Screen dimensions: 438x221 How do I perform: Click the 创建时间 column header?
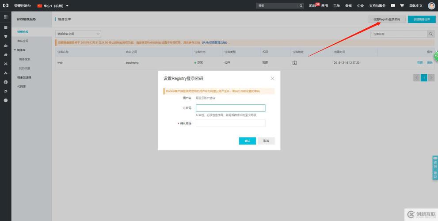tap(340, 52)
